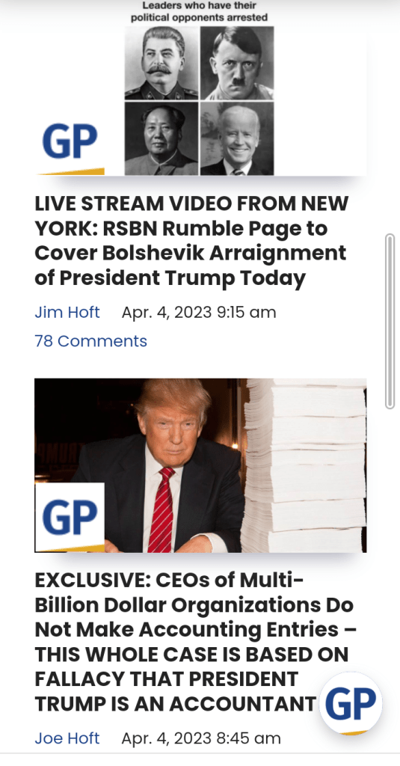
Task: Click the tall stack of white papers in the photo
Action: (304, 465)
